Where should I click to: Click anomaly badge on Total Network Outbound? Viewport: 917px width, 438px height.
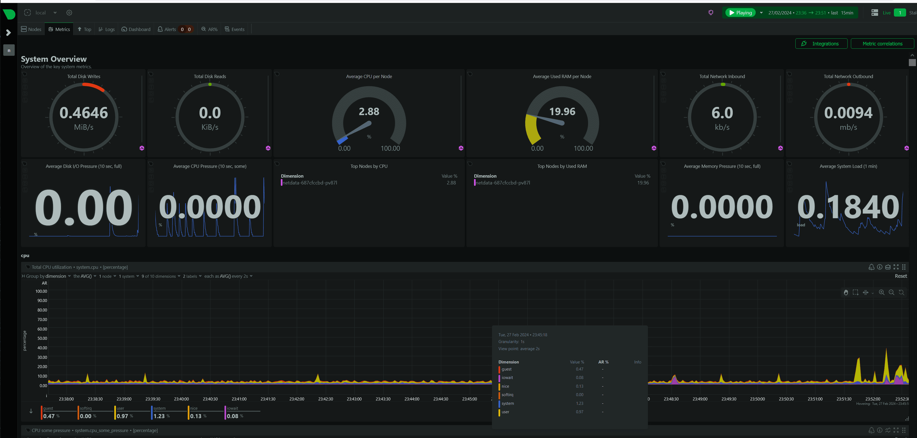[x=907, y=148]
